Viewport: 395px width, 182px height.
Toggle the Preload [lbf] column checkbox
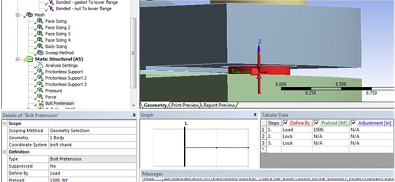coord(317,123)
